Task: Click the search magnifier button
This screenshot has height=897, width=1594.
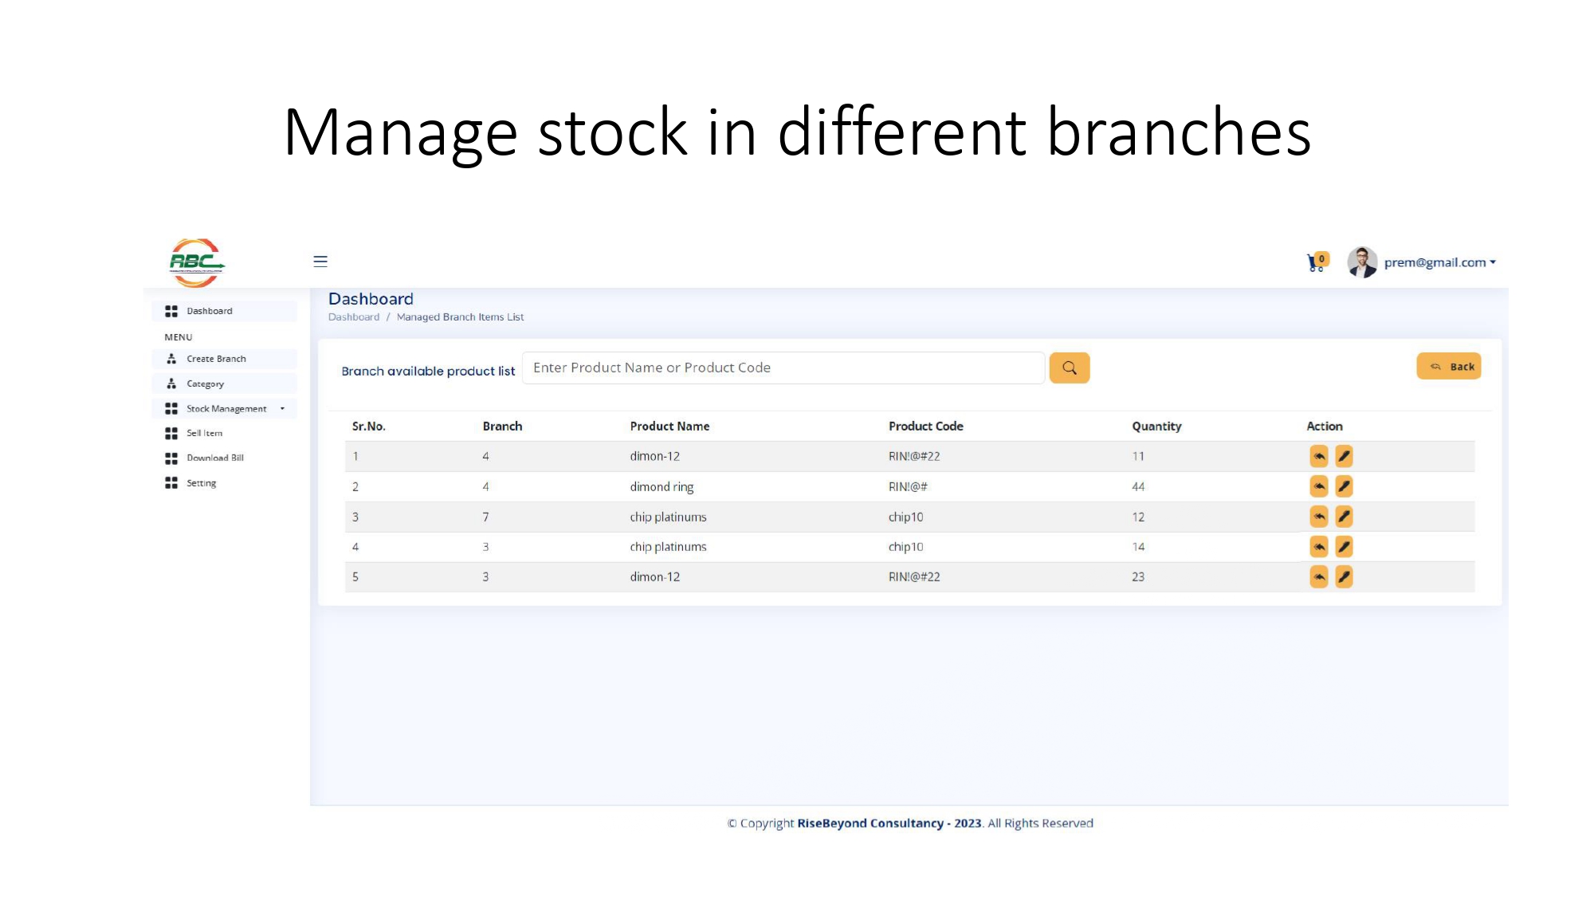Action: pyautogui.click(x=1069, y=368)
